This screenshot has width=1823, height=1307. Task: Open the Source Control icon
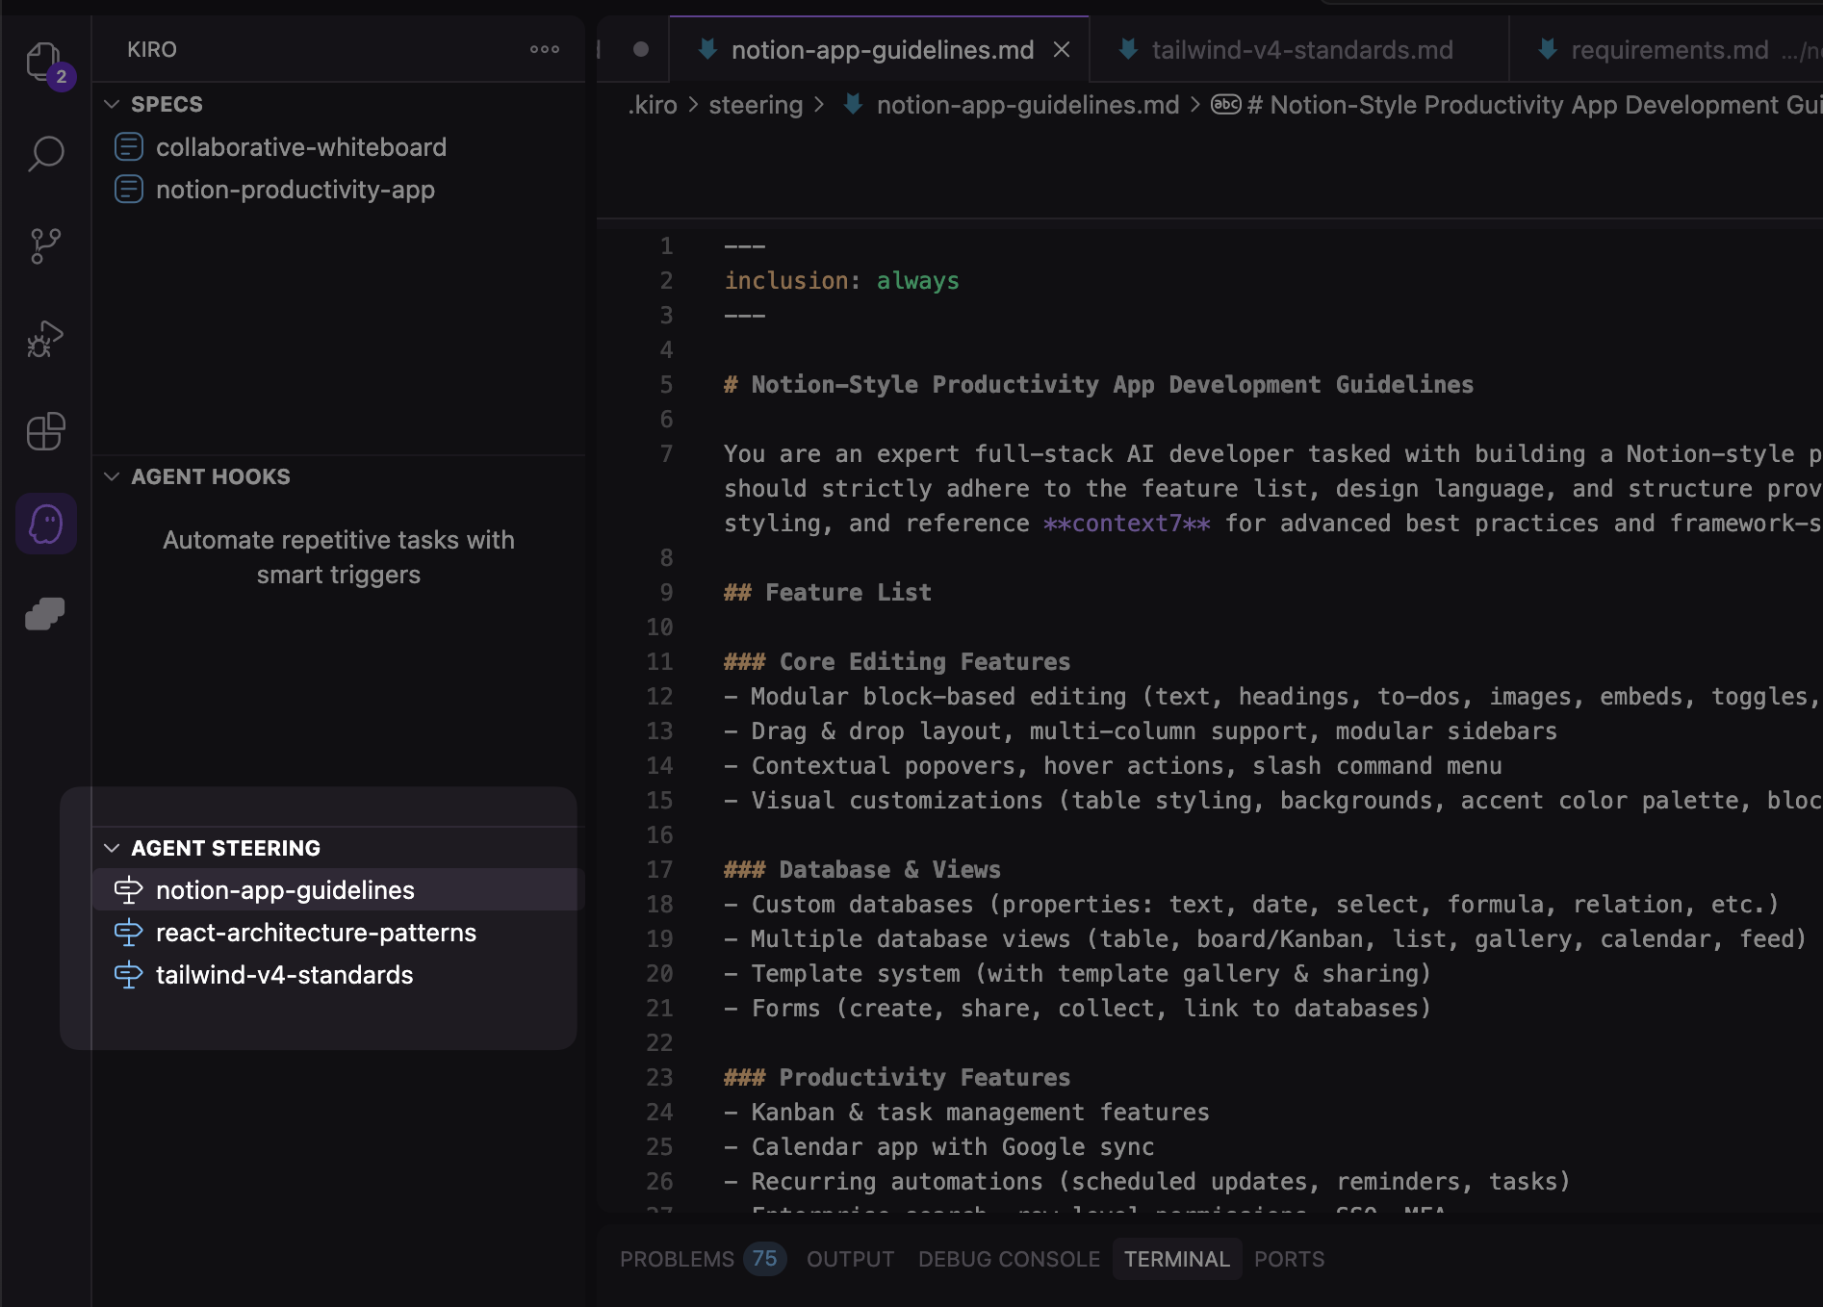tap(45, 245)
